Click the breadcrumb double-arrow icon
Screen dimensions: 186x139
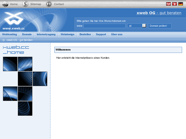[3, 40]
